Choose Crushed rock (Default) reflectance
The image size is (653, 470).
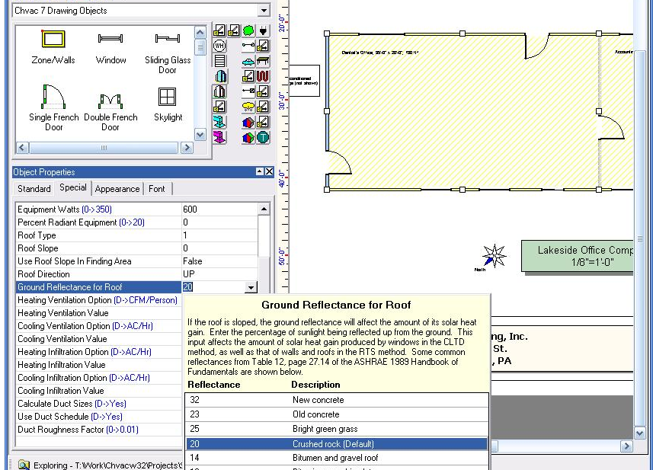(x=337, y=444)
